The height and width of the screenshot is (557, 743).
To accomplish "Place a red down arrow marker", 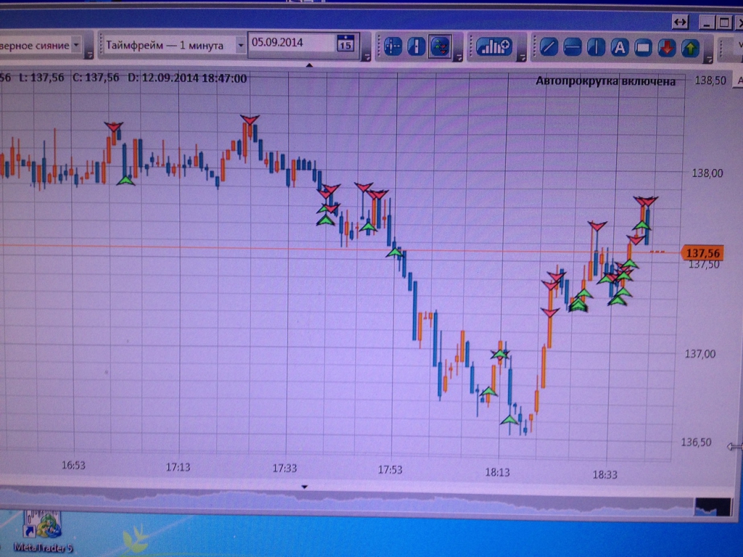I will pos(666,48).
